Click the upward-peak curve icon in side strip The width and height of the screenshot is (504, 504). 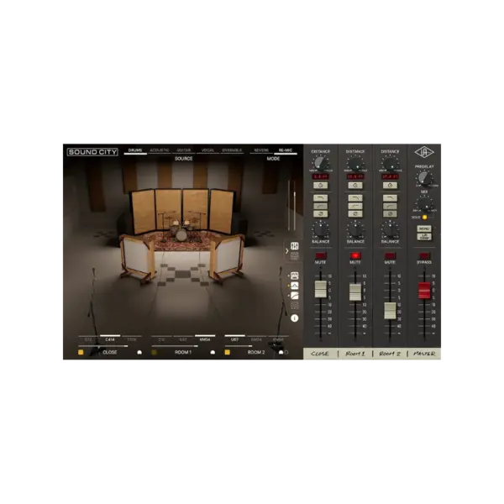click(295, 286)
